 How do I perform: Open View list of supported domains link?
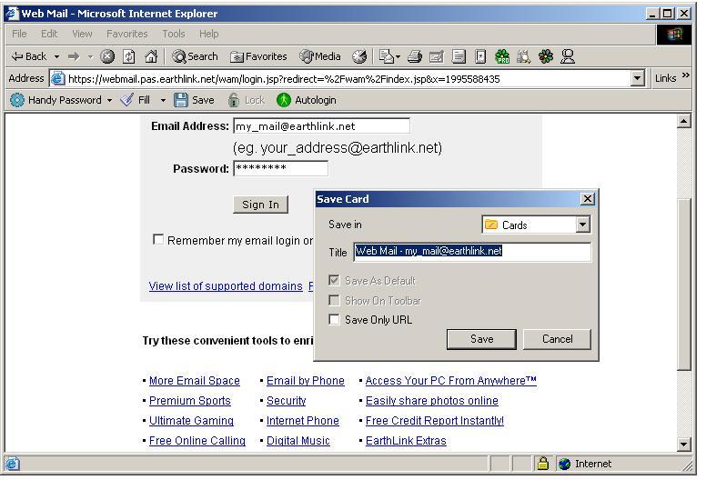point(226,286)
